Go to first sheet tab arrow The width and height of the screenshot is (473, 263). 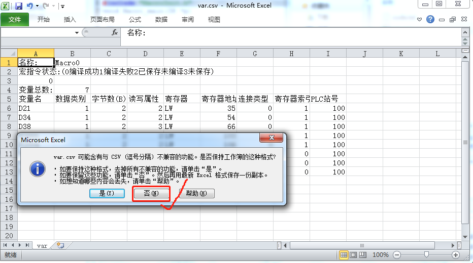[5, 245]
